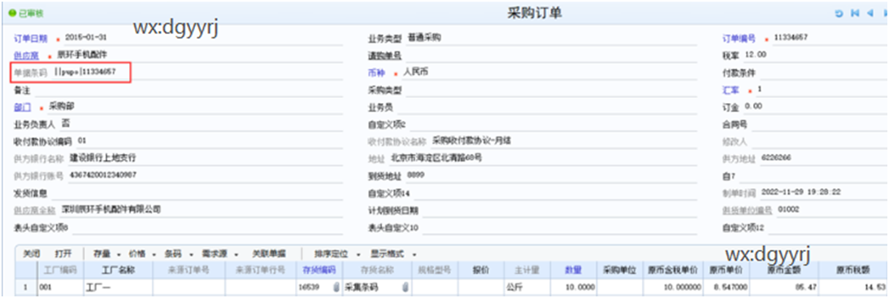Click the 发货信息 input field
Image resolution: width=889 pixels, height=298 pixels.
click(197, 194)
